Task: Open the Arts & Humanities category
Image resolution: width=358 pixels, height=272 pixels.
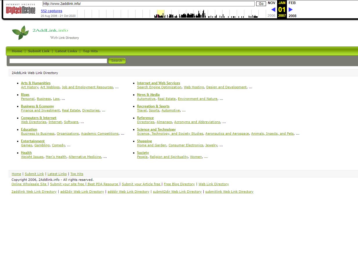Action: (36, 83)
